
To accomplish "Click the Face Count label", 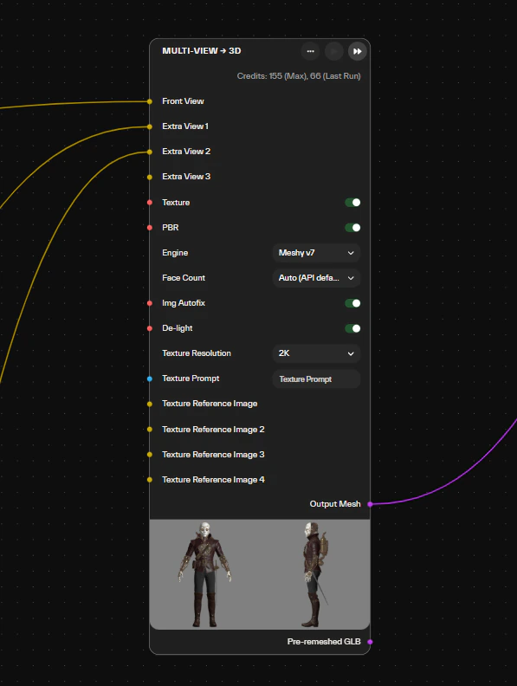I will point(184,278).
